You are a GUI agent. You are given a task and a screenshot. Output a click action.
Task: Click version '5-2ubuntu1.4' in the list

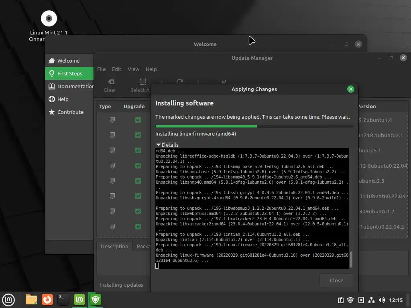[375, 120]
